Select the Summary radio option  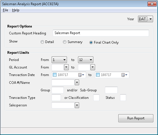tap(65, 42)
